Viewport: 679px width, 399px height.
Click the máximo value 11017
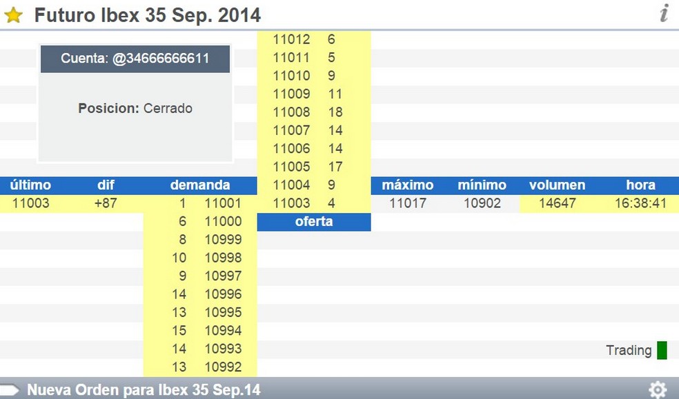(x=408, y=203)
